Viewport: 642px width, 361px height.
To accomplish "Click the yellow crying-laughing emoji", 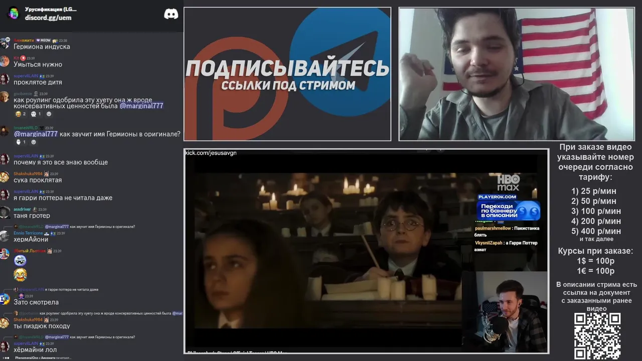I will (20, 275).
